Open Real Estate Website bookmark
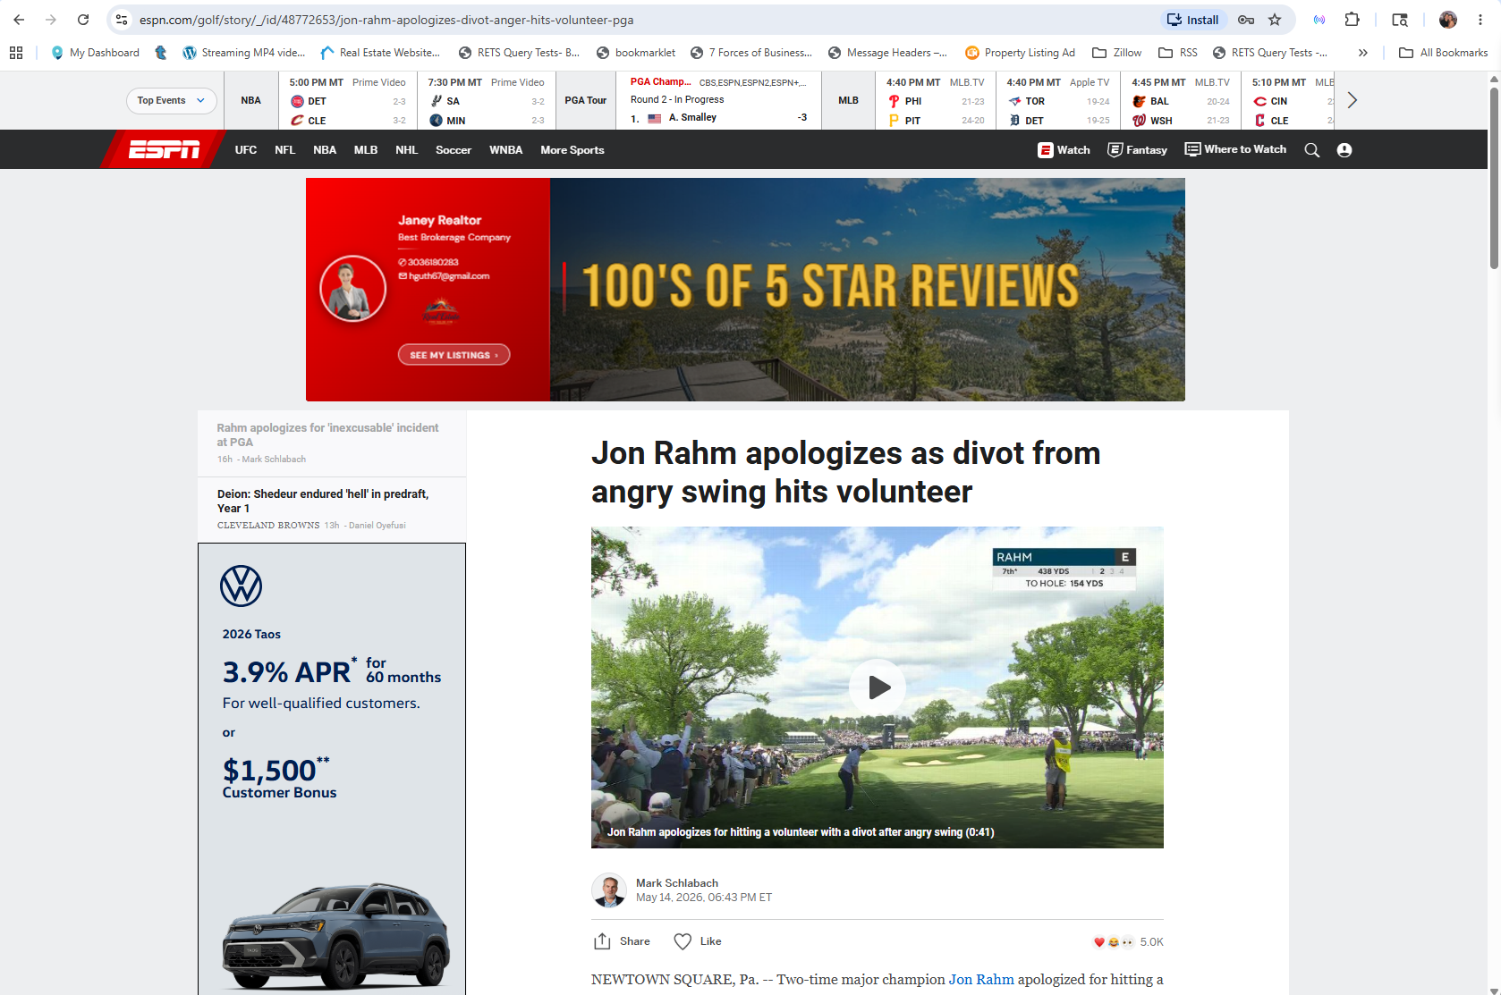This screenshot has width=1501, height=995. (380, 53)
